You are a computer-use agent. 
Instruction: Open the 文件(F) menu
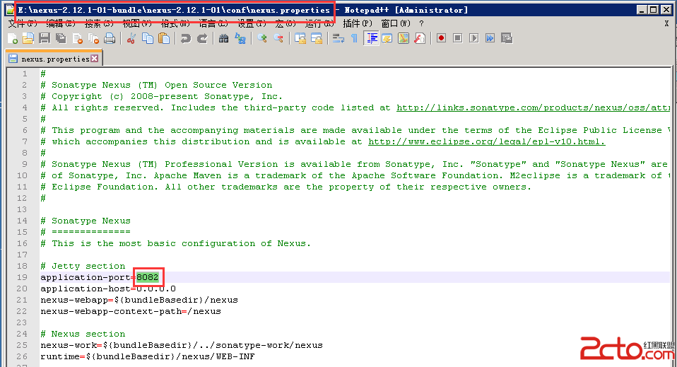23,23
